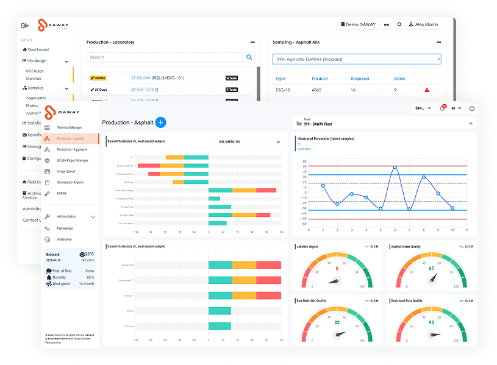Screen dimensions: 497x365
Task: Click the power logout icon
Action: click(x=471, y=108)
